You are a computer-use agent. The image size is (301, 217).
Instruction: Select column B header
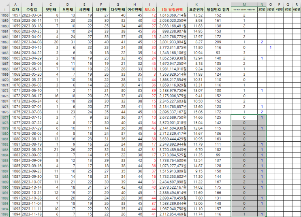tap(32, 4)
